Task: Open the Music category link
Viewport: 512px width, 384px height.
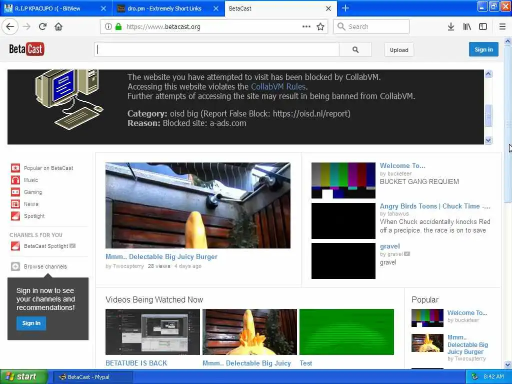Action: point(31,180)
